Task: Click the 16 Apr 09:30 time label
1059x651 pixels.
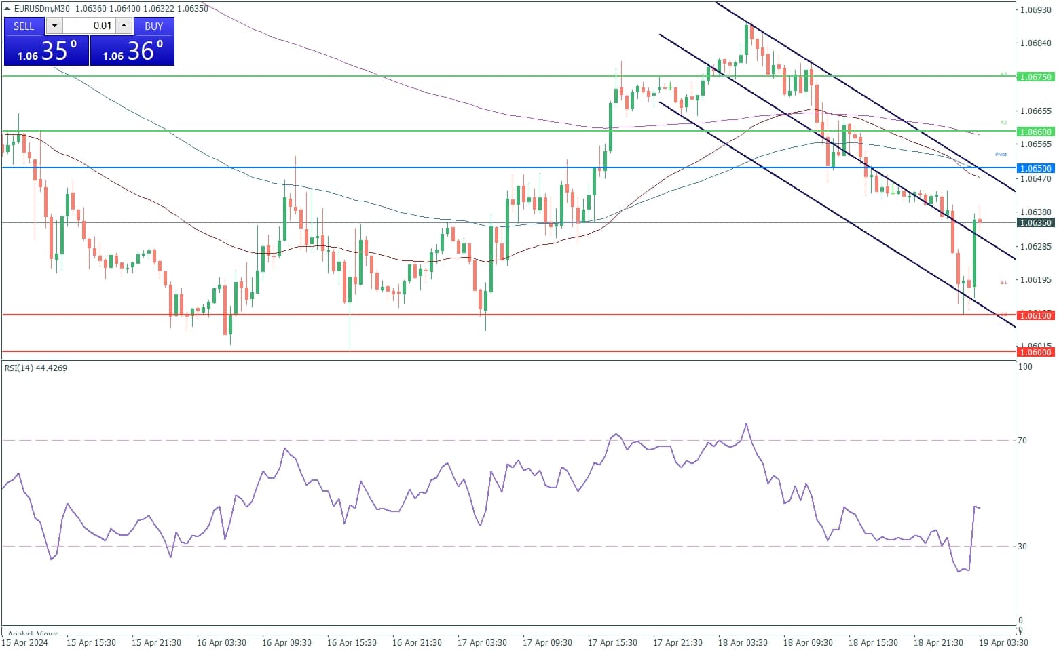Action: pyautogui.click(x=286, y=643)
